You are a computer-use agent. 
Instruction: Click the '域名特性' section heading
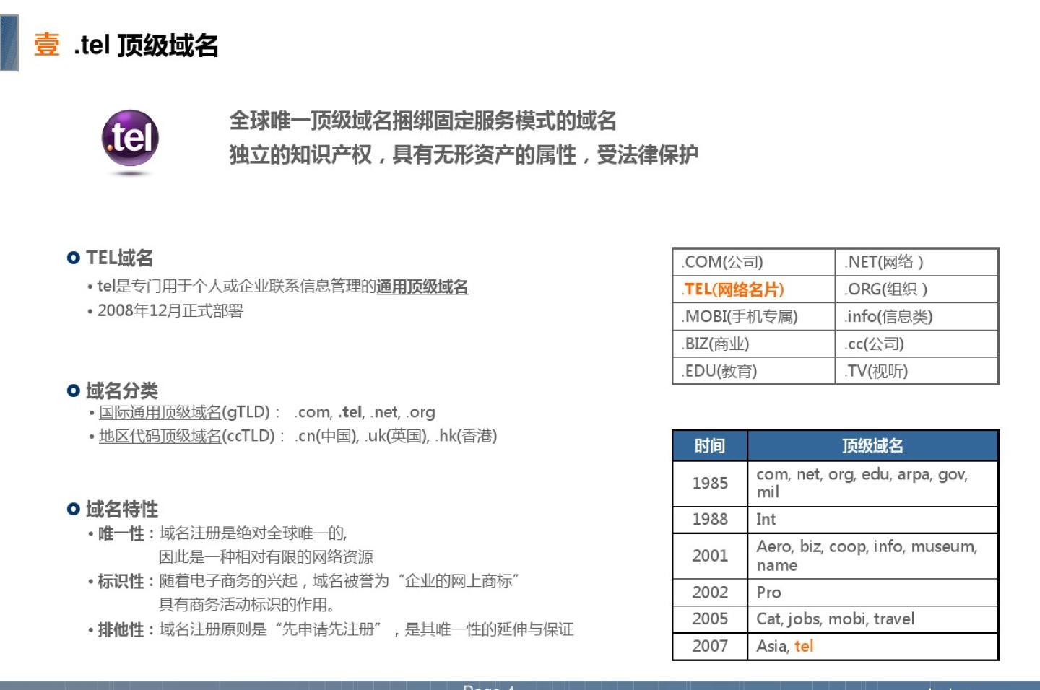(x=121, y=509)
